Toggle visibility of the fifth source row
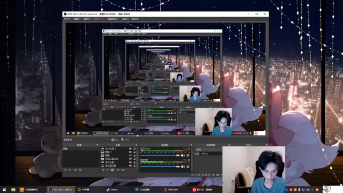The image size is (343, 193). pyautogui.click(x=131, y=162)
